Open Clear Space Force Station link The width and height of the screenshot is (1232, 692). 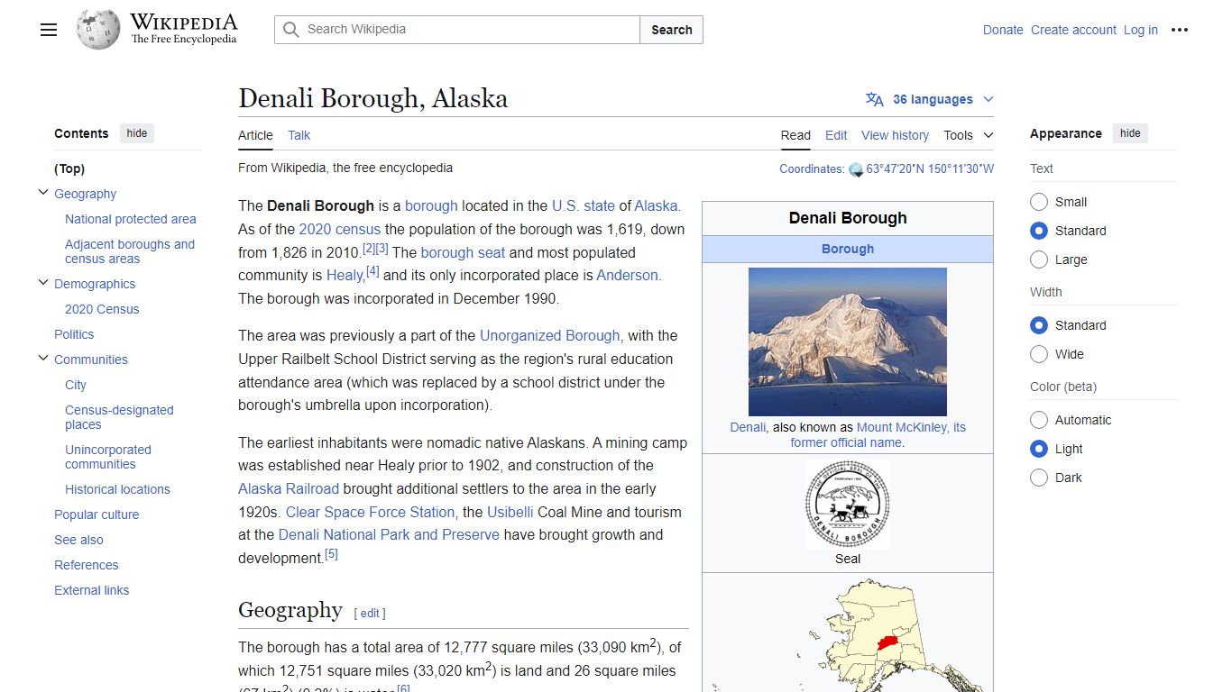point(370,512)
